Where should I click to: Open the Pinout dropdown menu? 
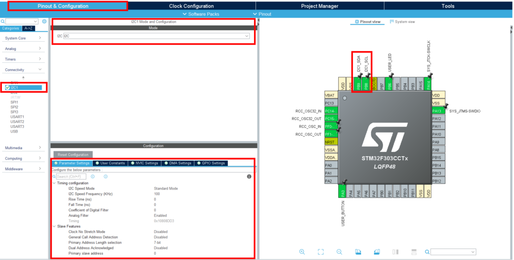tap(262, 14)
